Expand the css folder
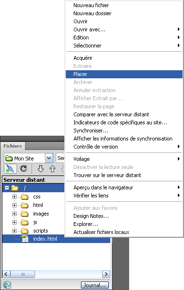Viewport: 184px width, 290px height. click(x=14, y=197)
